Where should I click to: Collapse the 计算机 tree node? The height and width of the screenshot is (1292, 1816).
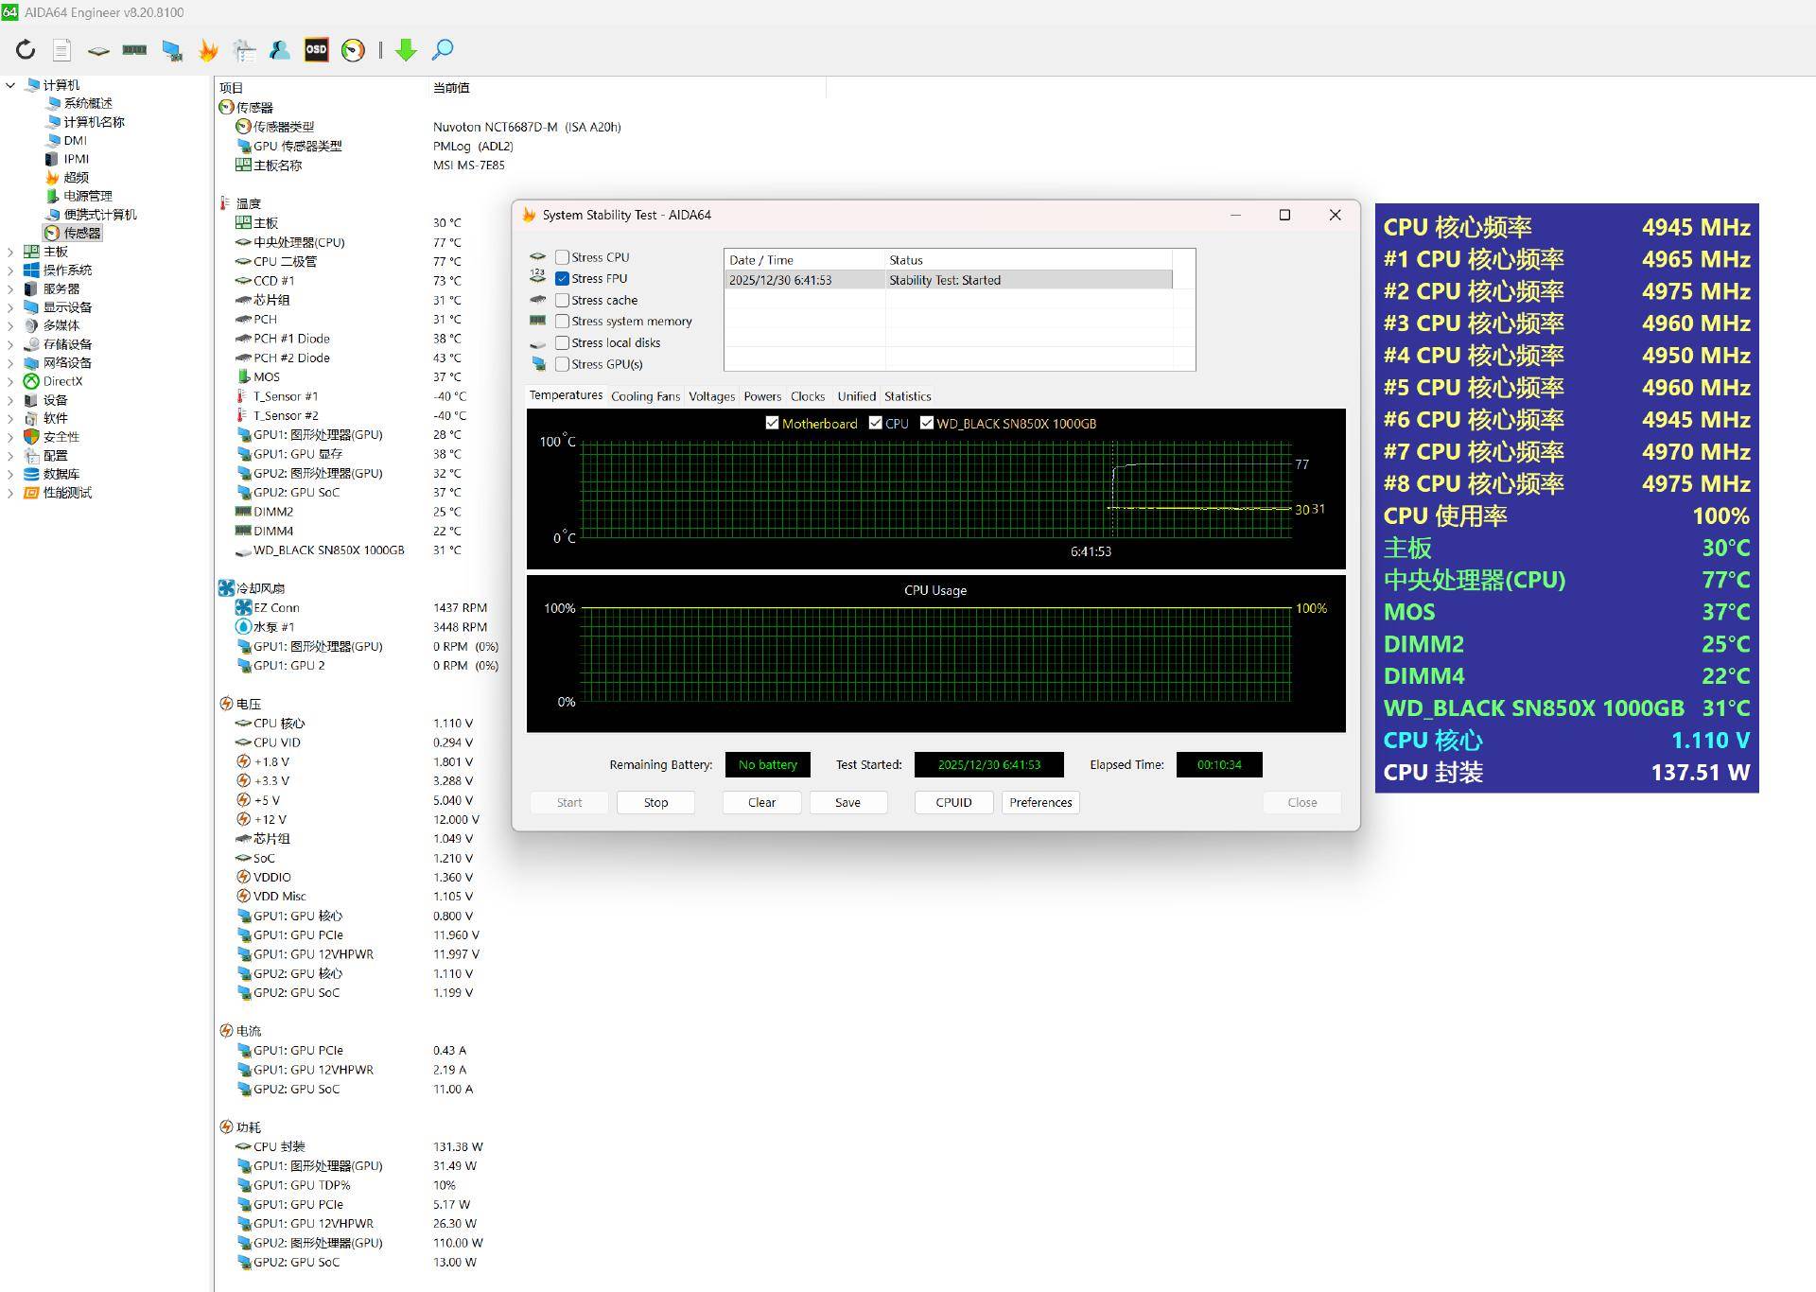10,85
